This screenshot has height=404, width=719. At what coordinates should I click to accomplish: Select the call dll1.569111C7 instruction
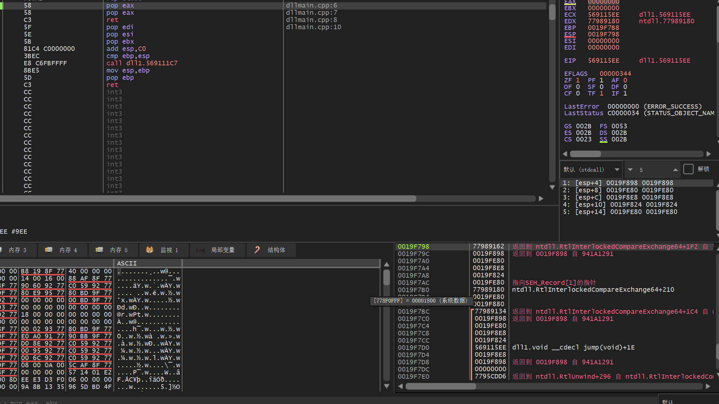click(x=142, y=63)
